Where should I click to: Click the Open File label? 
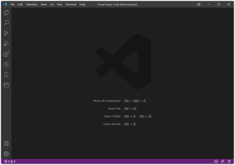point(114,109)
